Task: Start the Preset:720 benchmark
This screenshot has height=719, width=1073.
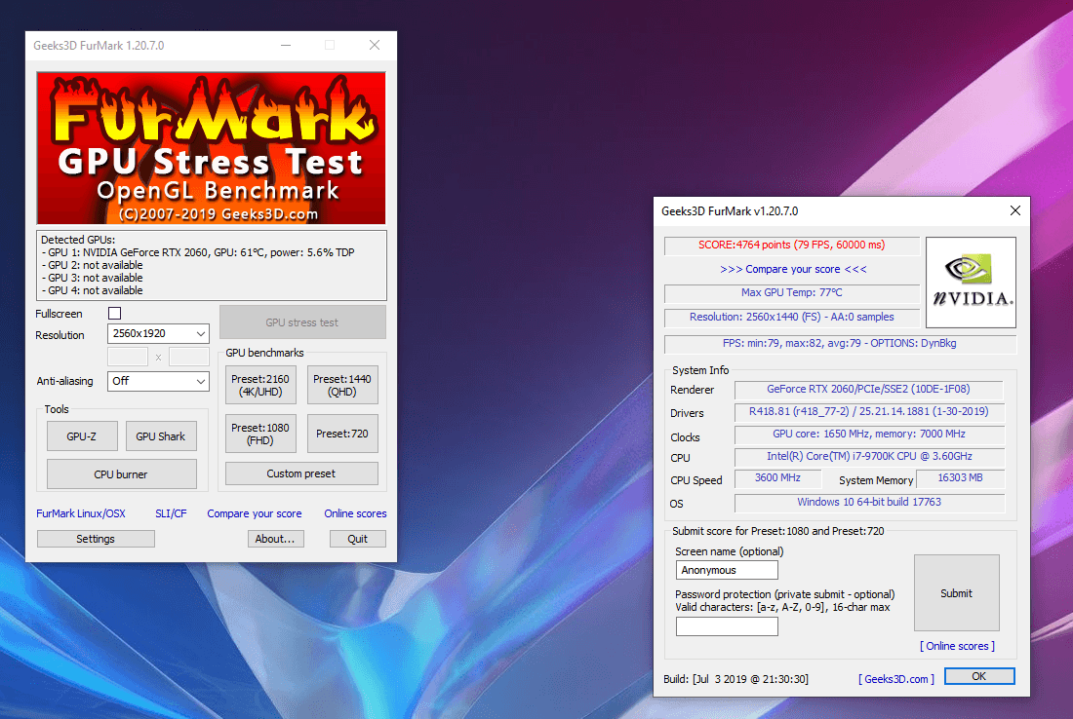Action: click(342, 434)
